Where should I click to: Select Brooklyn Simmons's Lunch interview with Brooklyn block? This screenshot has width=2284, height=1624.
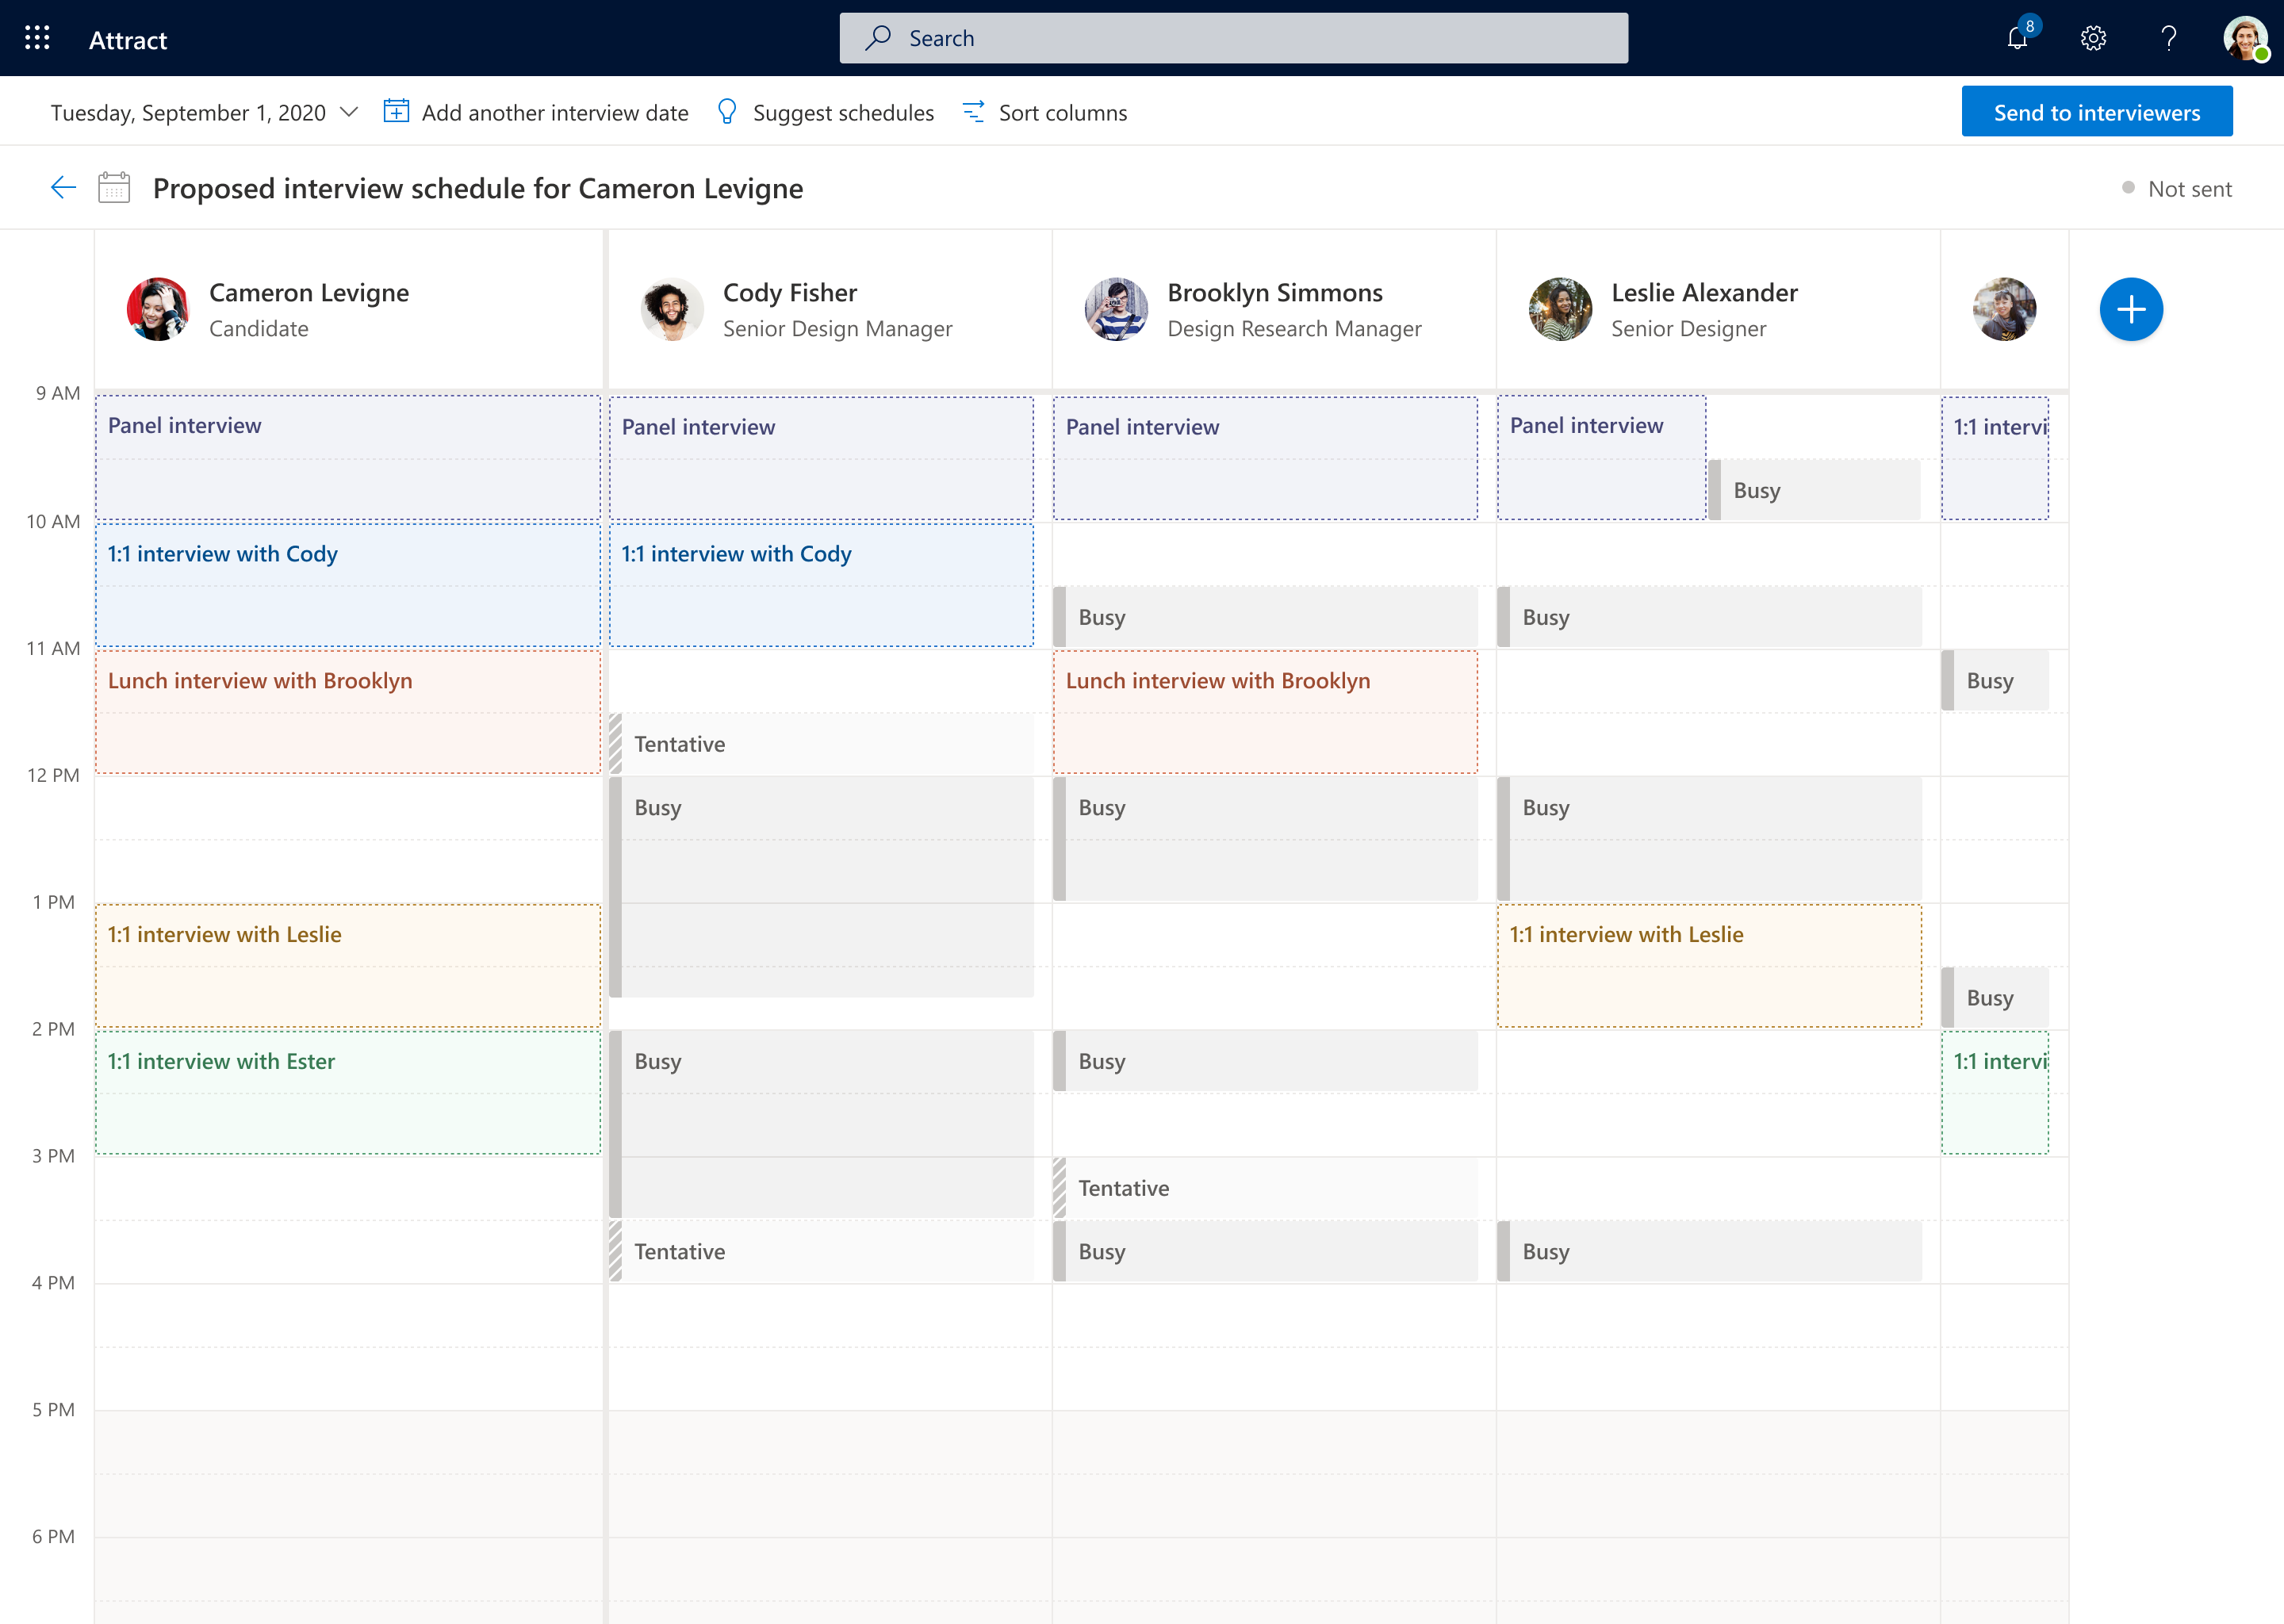1264,712
